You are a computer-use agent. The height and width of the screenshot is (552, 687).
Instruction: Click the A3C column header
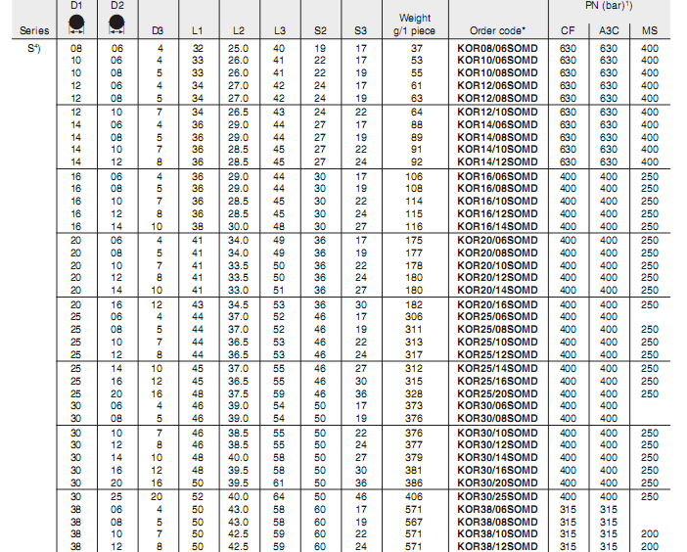point(609,31)
